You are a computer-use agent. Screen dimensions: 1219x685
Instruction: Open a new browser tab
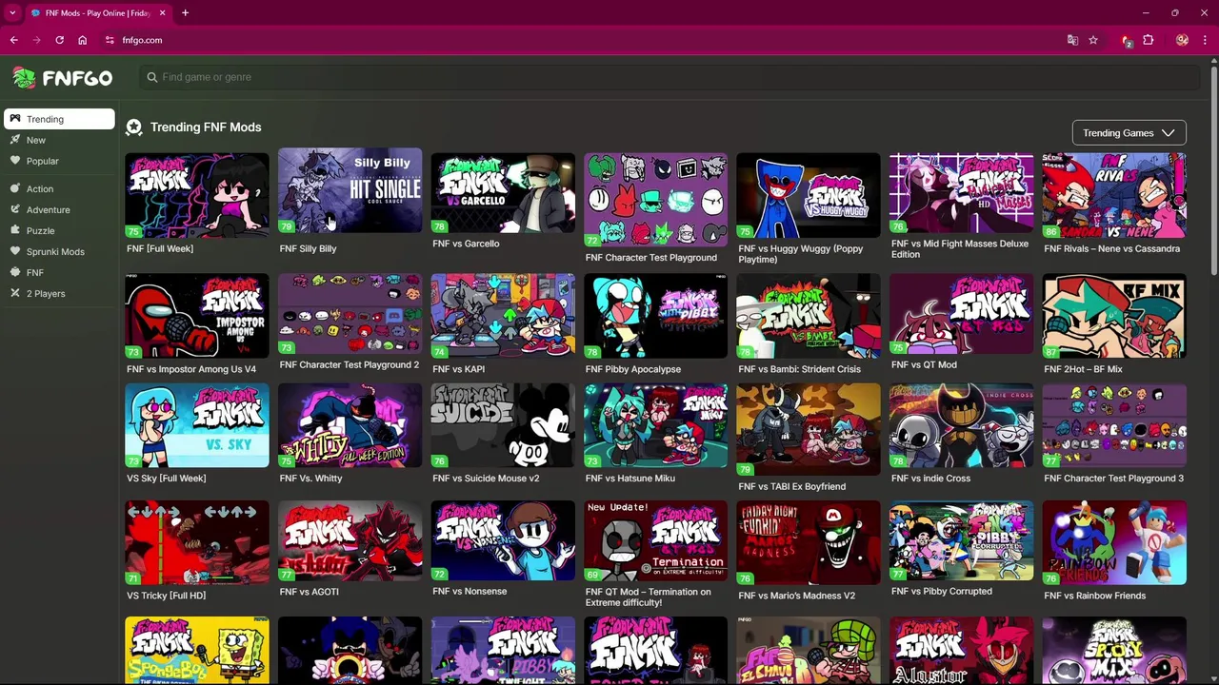pyautogui.click(x=185, y=13)
